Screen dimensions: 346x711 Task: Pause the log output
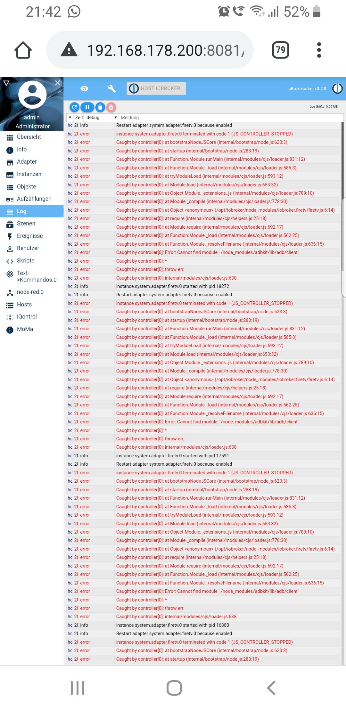87,107
